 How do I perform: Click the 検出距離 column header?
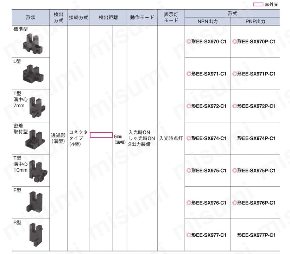coord(108,17)
